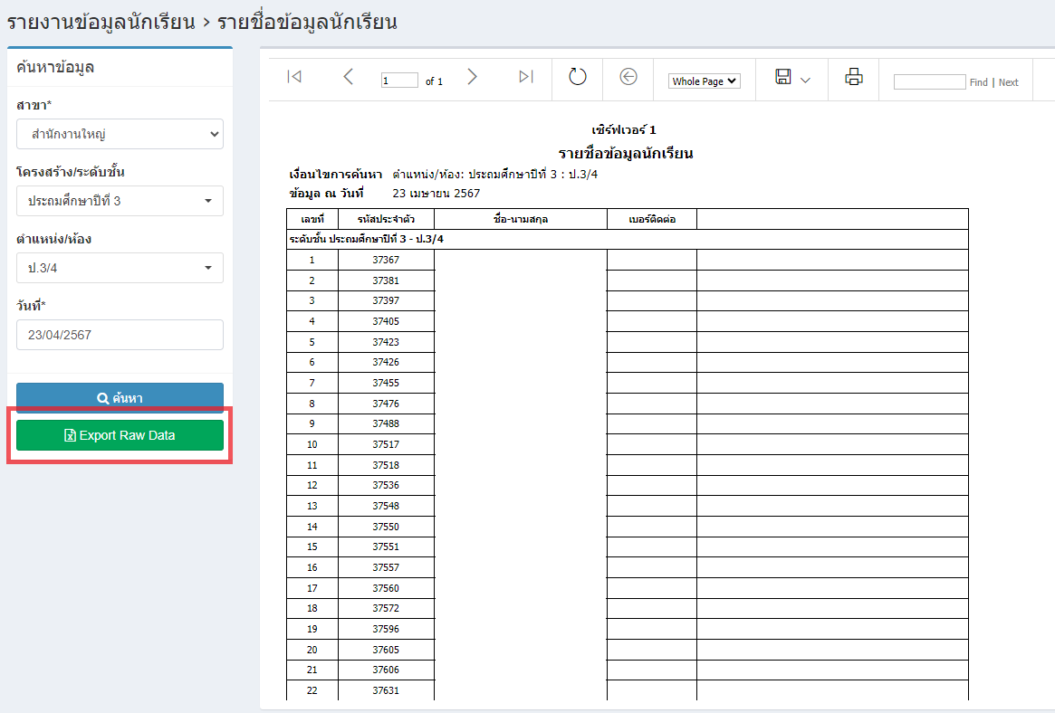1055x713 pixels.
Task: Click the ชื่อ-นามสกุล column header
Action: 521,219
